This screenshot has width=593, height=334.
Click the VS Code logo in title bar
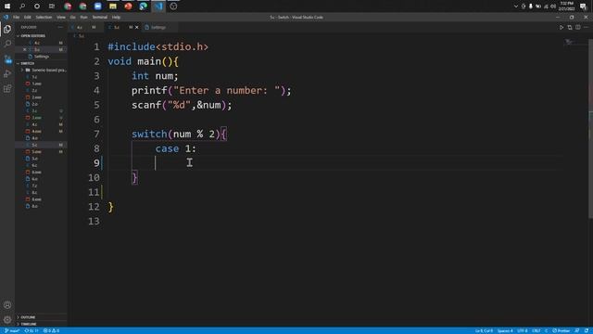(6, 17)
